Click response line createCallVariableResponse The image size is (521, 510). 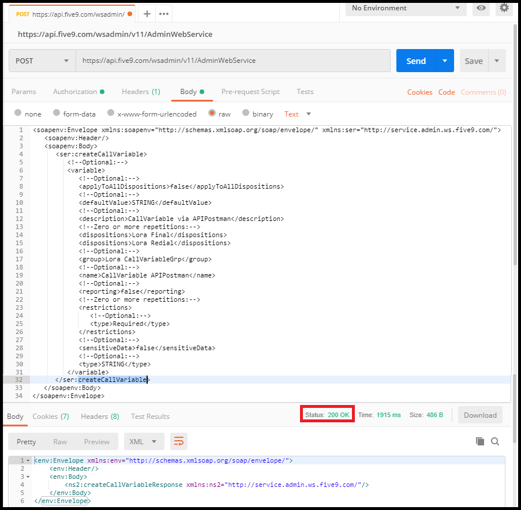(x=216, y=485)
